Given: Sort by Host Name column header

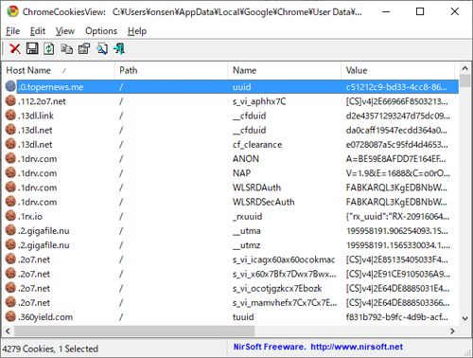Looking at the screenshot, I should click(x=59, y=70).
